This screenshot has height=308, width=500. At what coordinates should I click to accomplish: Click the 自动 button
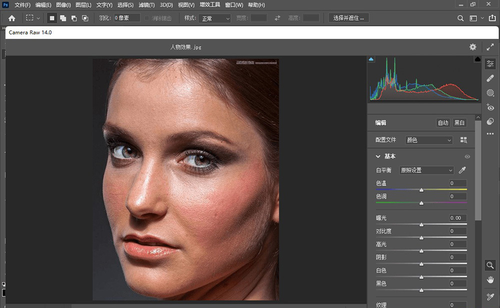tap(443, 123)
